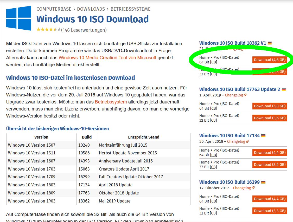Open the COMPUTERBASE breadcrumb link
The width and height of the screenshot is (293, 222).
coord(54,9)
